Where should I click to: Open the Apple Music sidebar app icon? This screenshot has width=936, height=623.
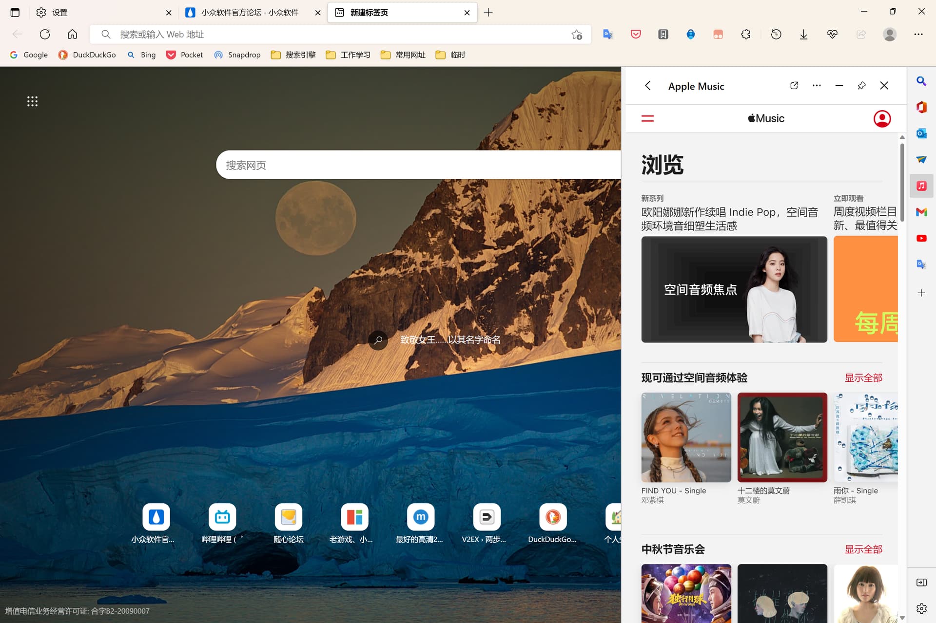click(x=921, y=186)
